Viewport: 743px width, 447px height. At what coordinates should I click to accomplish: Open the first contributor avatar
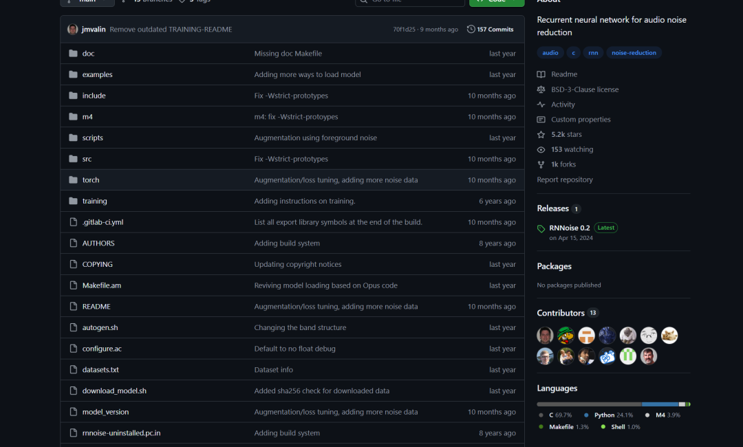click(545, 336)
